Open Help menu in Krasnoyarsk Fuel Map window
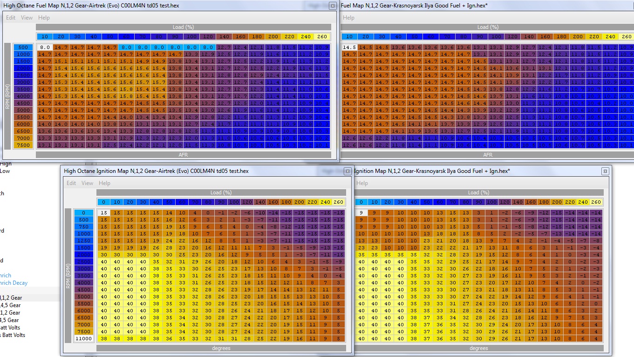The width and height of the screenshot is (634, 357). coord(348,18)
